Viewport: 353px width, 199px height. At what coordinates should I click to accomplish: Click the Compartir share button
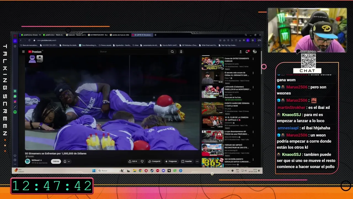click(x=154, y=161)
